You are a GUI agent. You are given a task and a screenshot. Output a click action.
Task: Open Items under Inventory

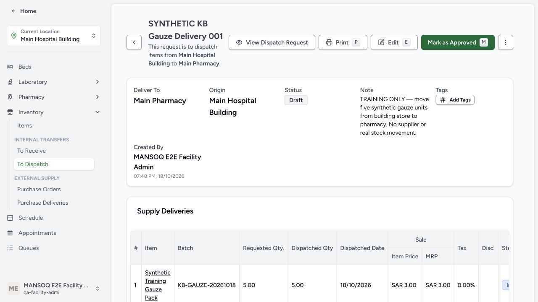(24, 125)
